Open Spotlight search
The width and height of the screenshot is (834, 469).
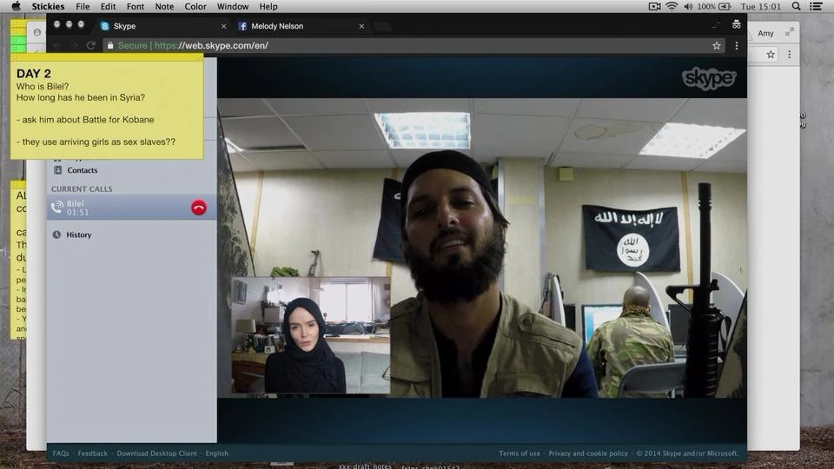797,6
